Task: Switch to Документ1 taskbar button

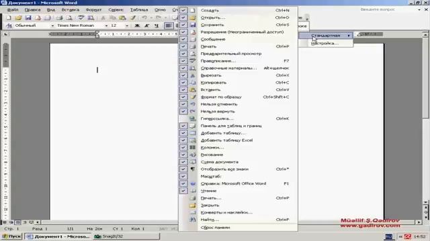Action: click(x=58, y=236)
